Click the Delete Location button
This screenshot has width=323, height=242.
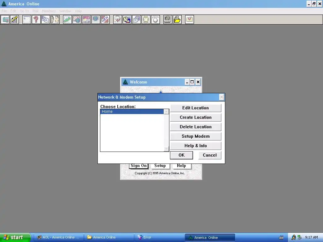(x=196, y=127)
